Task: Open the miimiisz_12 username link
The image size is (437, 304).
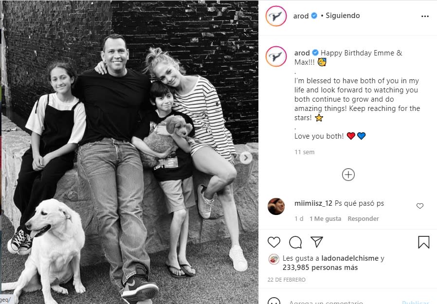Action: tap(313, 203)
